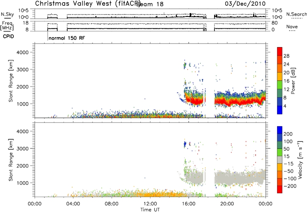The width and height of the screenshot is (307, 212).
Task: Click the '28' power colorbar label
Action: (x=286, y=56)
